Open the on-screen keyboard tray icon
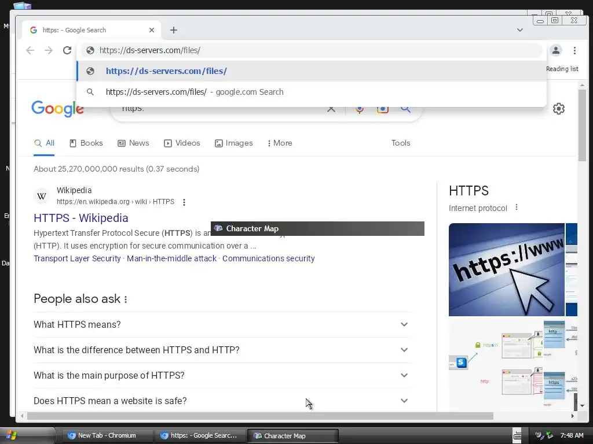Viewport: 593px width, 444px height. 517,436
